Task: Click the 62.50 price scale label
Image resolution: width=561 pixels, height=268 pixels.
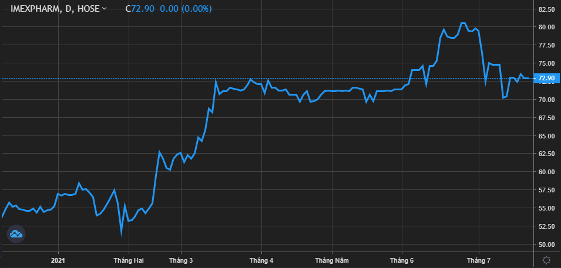Action: tap(547, 154)
